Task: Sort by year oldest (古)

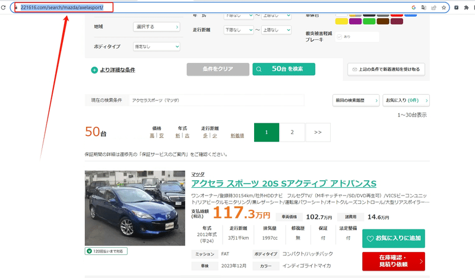Action: (x=187, y=136)
